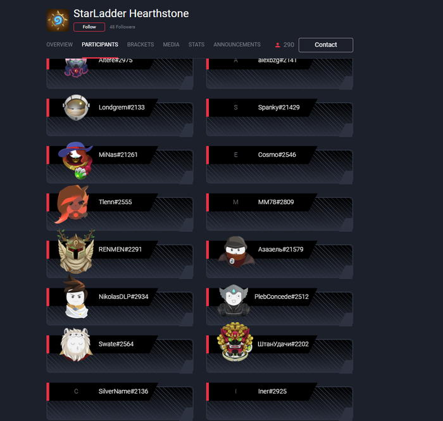Select the Cosmo#2546 participant name
This screenshot has width=443, height=421.
tap(277, 155)
